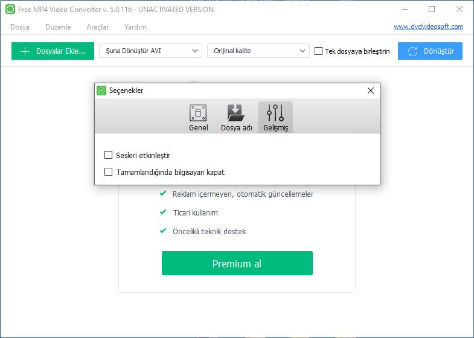Click the 'Ticari kullanım' text
474x338 pixels.
(195, 212)
